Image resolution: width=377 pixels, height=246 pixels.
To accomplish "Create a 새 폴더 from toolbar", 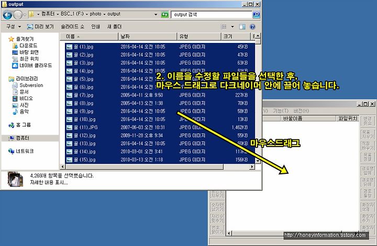I will (x=114, y=26).
